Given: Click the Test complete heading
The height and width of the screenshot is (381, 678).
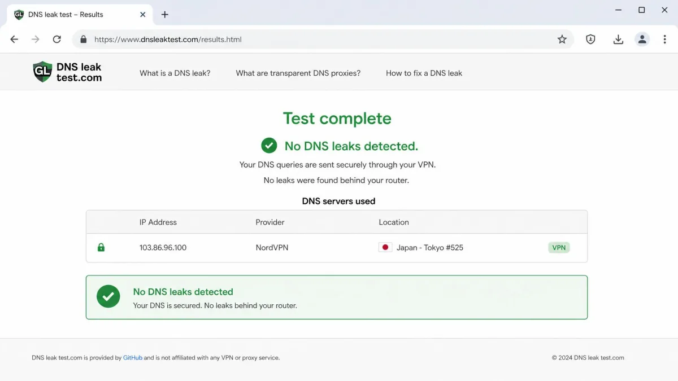Looking at the screenshot, I should click(x=337, y=119).
